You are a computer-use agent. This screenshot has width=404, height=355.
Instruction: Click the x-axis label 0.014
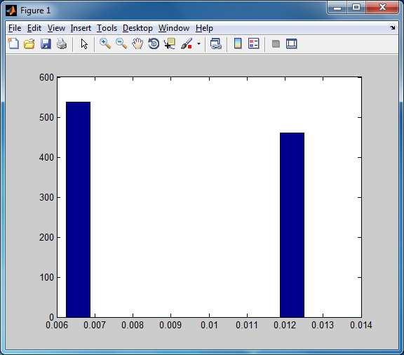[361, 325]
